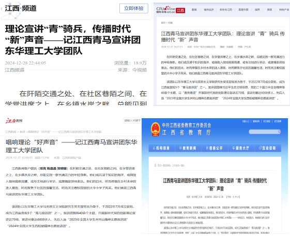Click the CRI Online logo

click(165, 10)
